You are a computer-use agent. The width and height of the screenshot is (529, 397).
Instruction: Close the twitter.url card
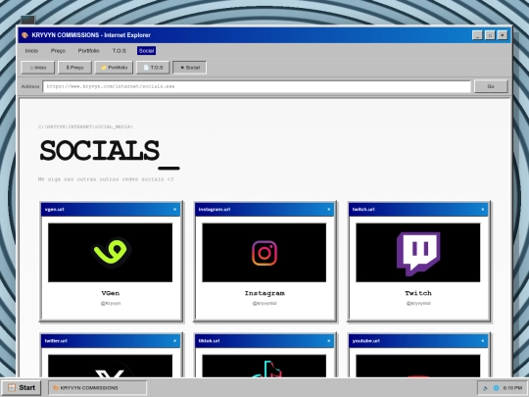174,341
